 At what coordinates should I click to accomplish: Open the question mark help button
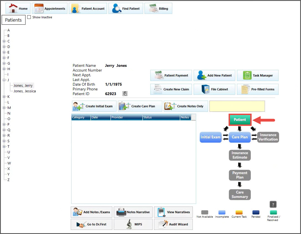click(273, 204)
